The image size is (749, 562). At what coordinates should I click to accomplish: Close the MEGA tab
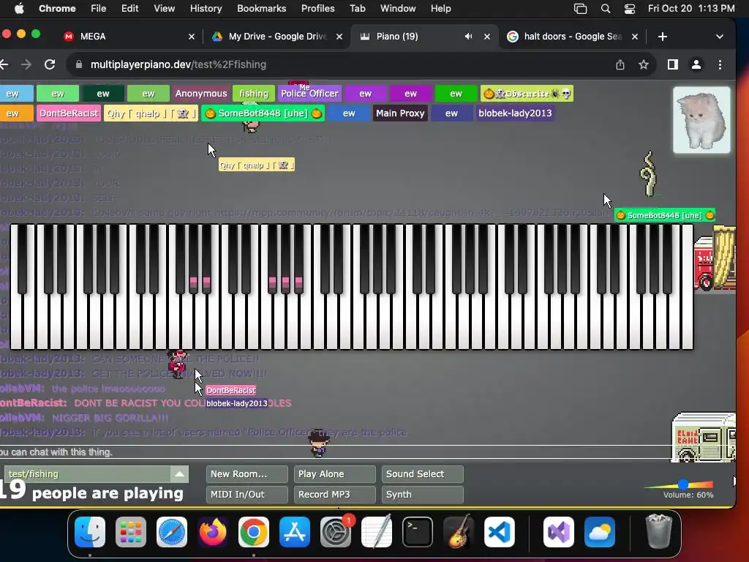191,37
